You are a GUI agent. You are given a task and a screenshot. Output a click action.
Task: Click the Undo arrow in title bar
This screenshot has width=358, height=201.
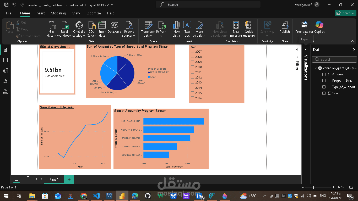tap(14, 5)
